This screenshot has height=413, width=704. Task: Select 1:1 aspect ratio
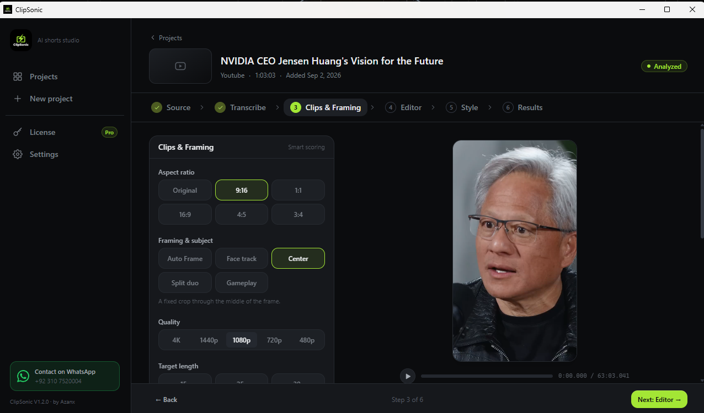pos(298,190)
